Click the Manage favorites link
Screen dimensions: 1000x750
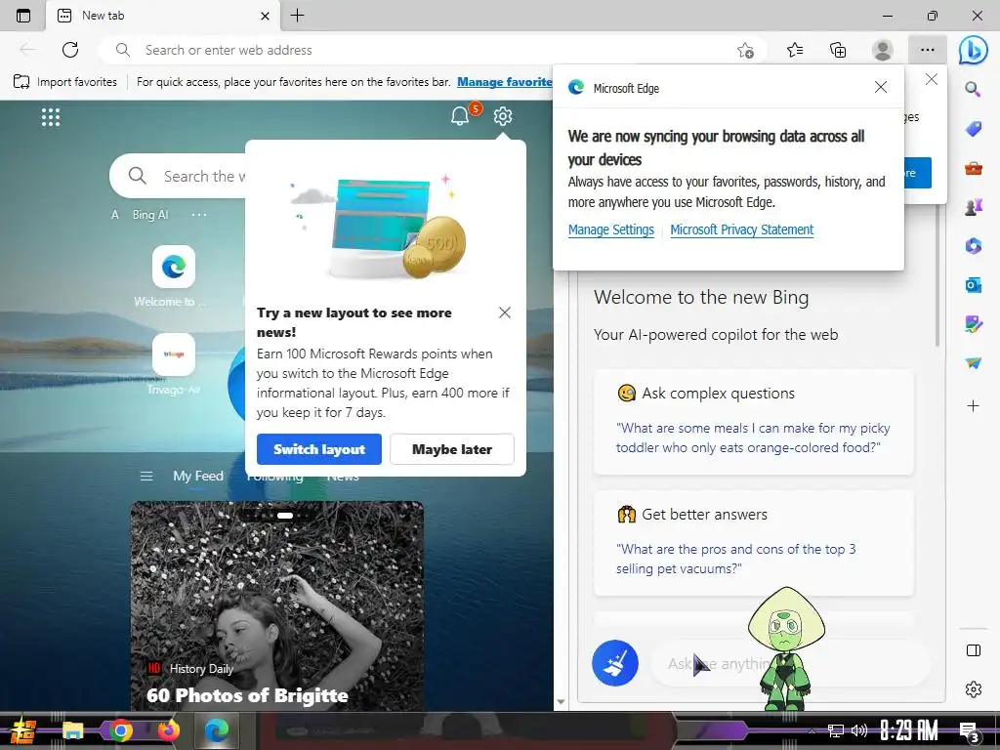[505, 82]
